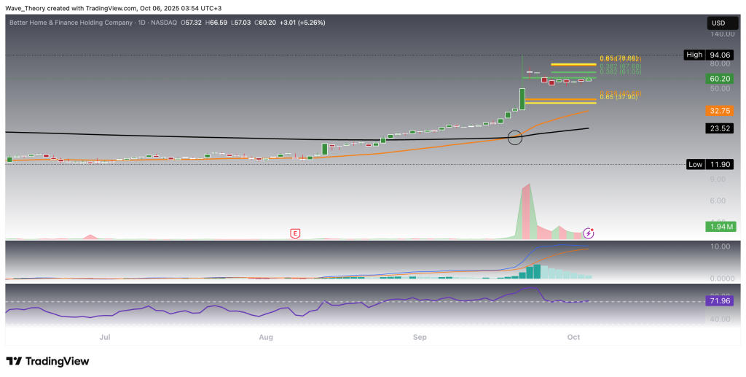Click the 0.65 (78.86) Fibonacci level label
Image resolution: width=746 pixels, height=377 pixels.
(618, 58)
